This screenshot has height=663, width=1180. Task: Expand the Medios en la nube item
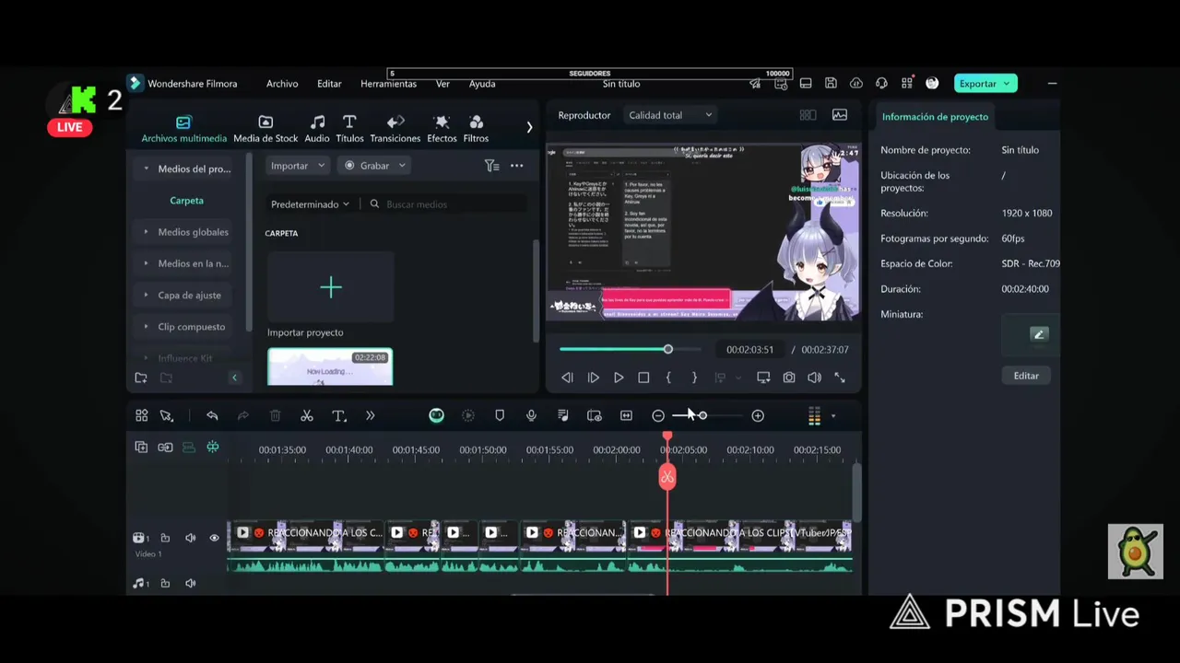[x=146, y=263]
